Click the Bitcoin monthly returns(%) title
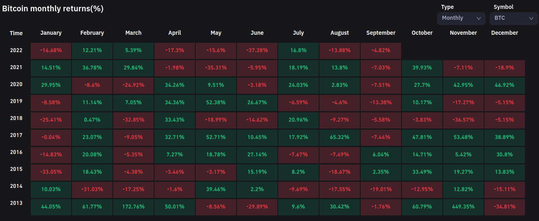Viewport: 539px width, 221px height. pos(53,8)
